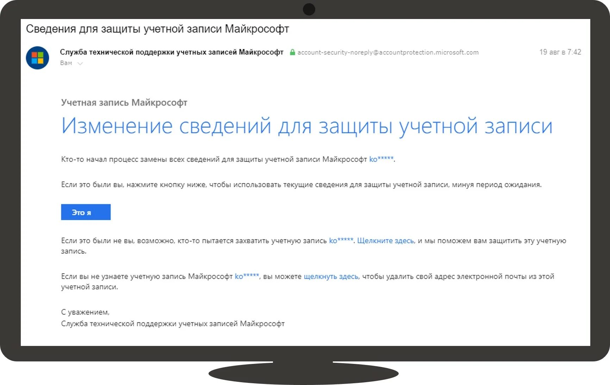Viewport: 610px width, 385px height.
Task: Click ko***** link after захватить учетную запись
Action: (341, 241)
